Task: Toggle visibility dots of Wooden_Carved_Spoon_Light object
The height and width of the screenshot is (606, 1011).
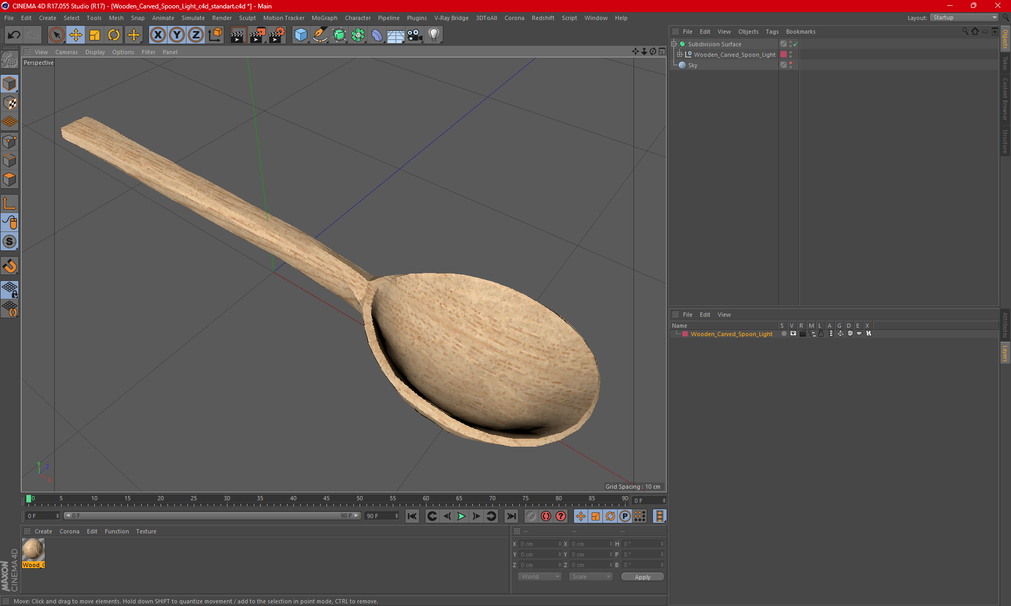Action: [790, 55]
